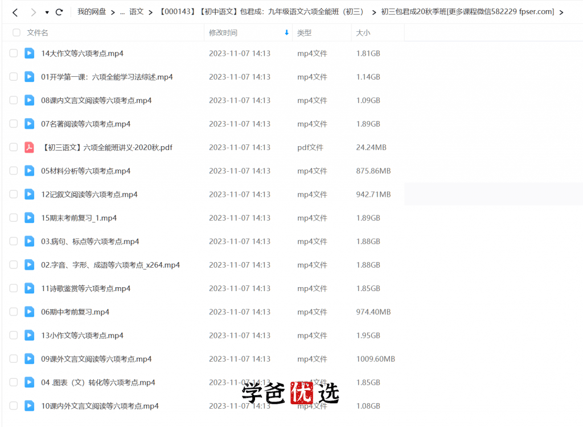This screenshot has height=427, width=583.
Task: Expand the chevron after 初三包君成20秋季班 breadcrumb
Action: coord(561,13)
